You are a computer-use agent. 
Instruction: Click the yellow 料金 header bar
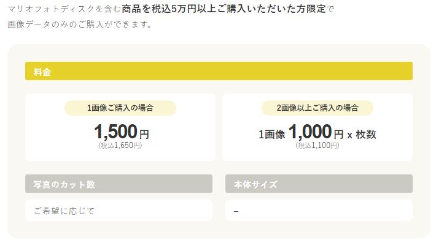pyautogui.click(x=218, y=71)
